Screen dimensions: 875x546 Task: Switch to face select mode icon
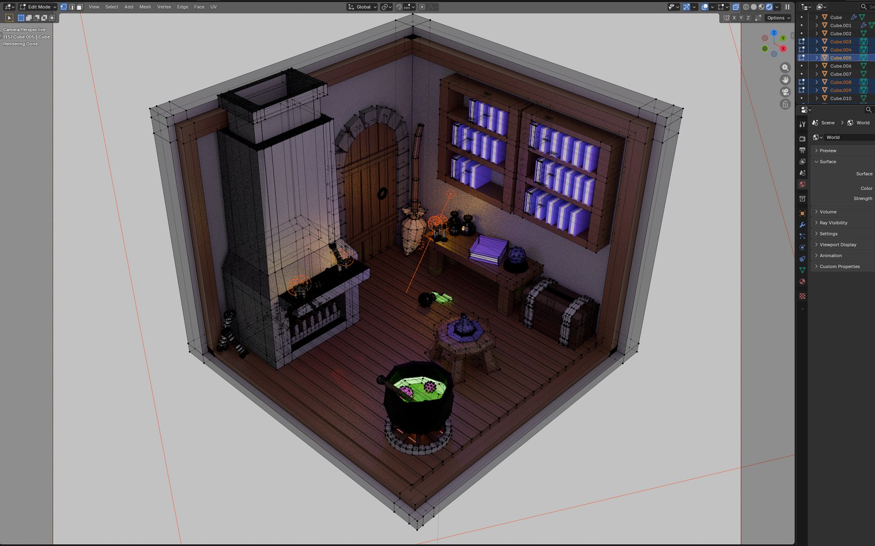click(79, 7)
